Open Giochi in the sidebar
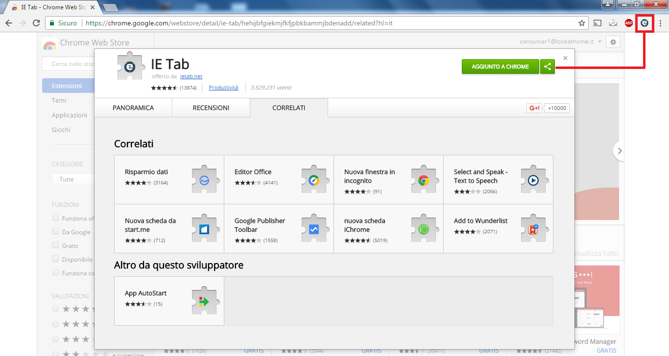Image resolution: width=669 pixels, height=356 pixels. click(61, 130)
